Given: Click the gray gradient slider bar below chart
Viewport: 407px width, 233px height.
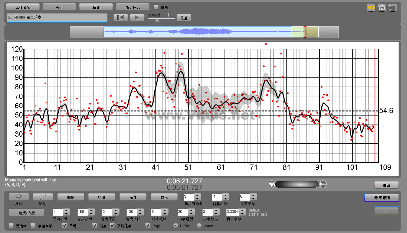Looking at the screenshot, I should pos(297,184).
